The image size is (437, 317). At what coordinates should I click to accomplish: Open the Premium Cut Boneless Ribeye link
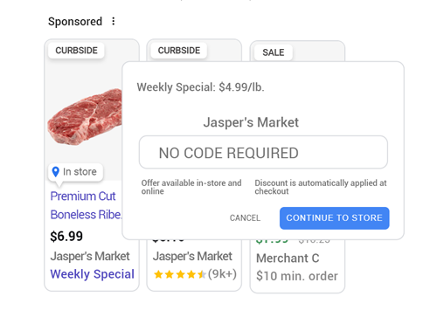(x=87, y=205)
